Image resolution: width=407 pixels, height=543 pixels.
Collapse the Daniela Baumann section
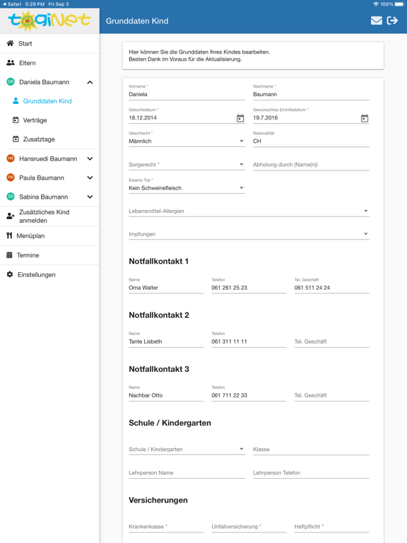pos(90,82)
